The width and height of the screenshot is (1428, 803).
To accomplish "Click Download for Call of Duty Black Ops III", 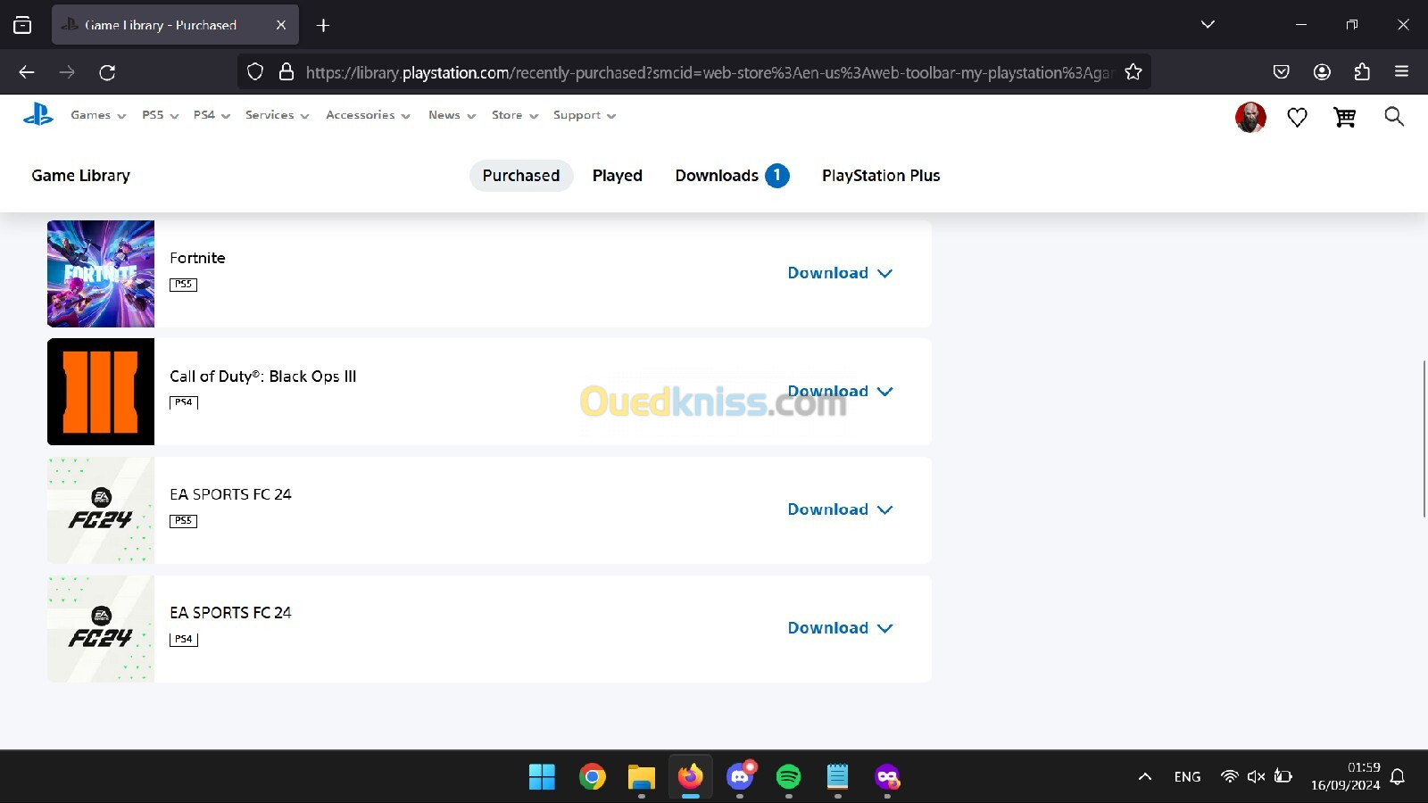I will tap(840, 392).
